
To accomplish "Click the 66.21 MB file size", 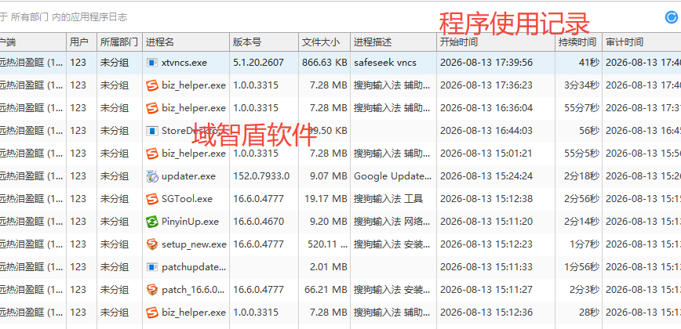I will [326, 290].
